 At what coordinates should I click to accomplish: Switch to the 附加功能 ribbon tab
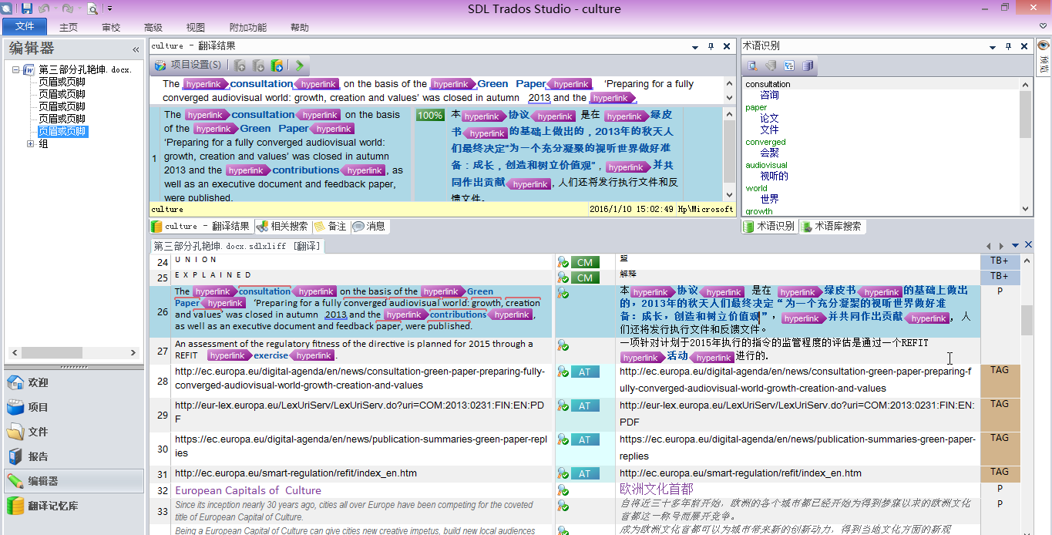tap(248, 27)
